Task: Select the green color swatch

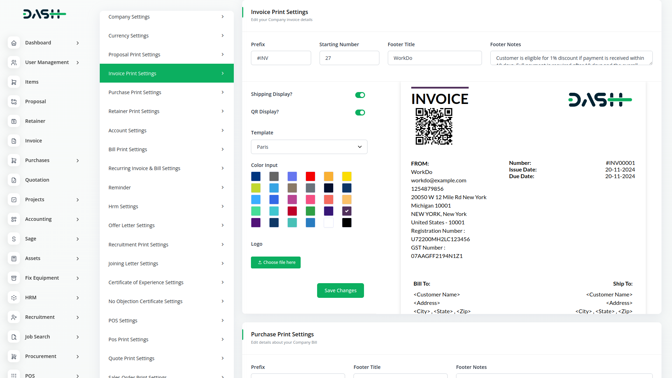Action: 310,211
